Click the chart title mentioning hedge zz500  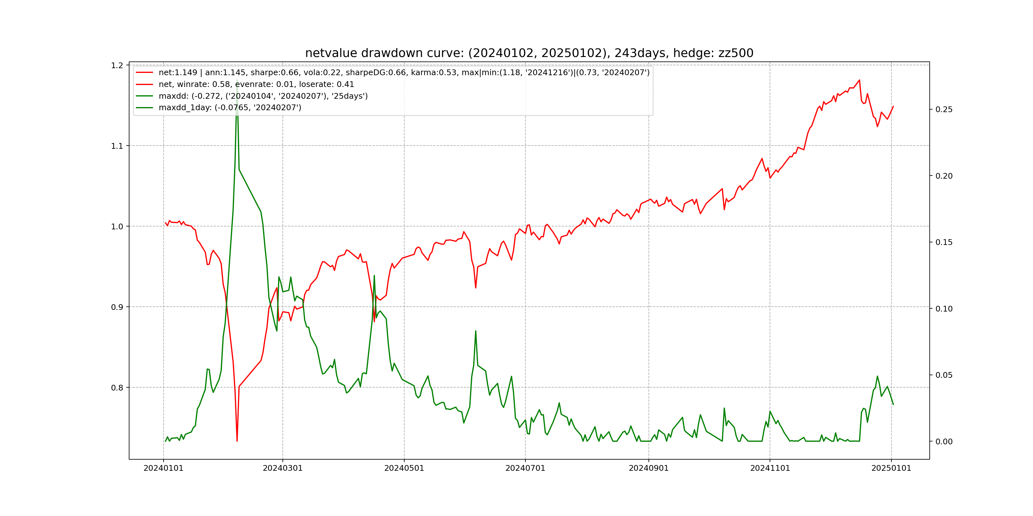coord(529,53)
